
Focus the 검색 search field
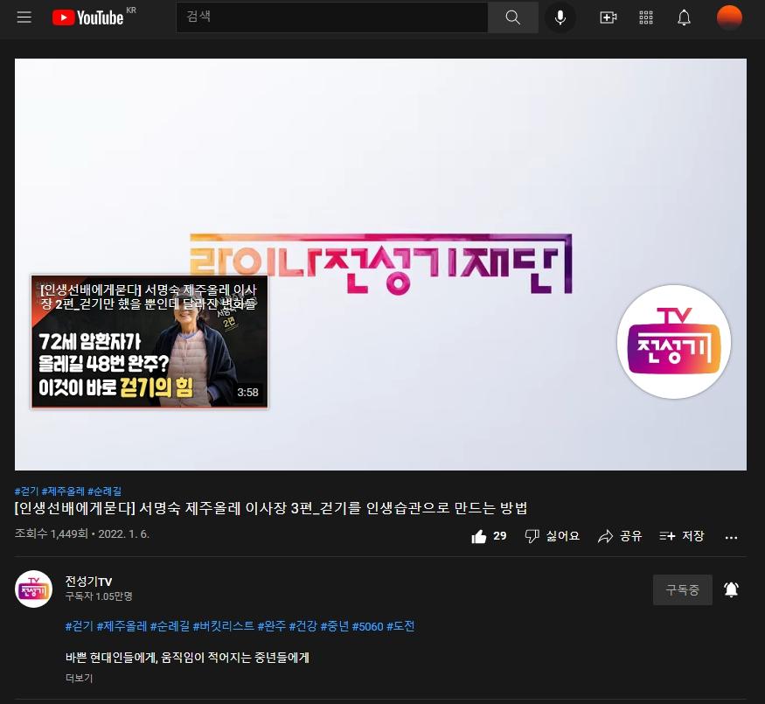pos(332,17)
